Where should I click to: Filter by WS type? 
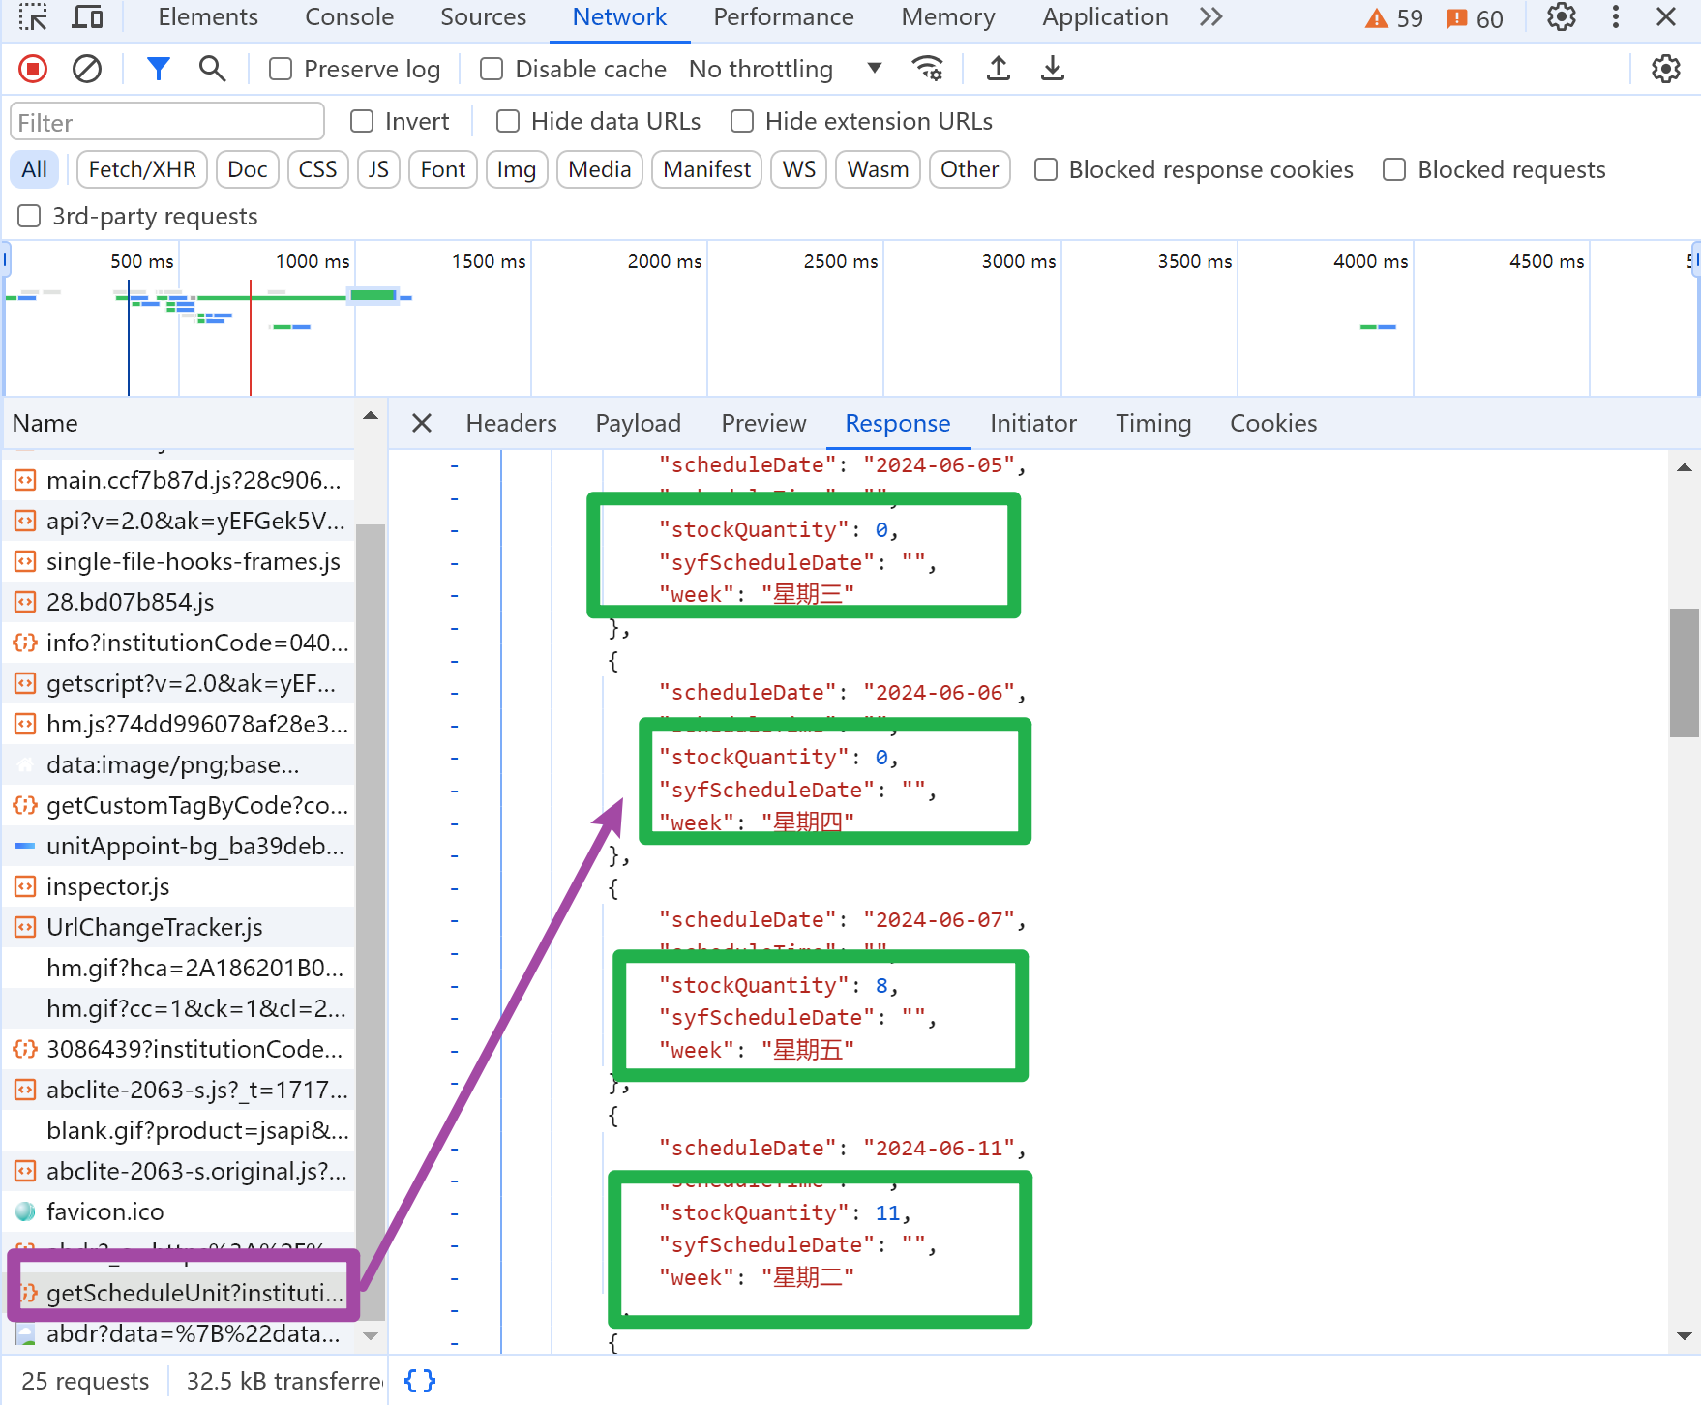[799, 169]
